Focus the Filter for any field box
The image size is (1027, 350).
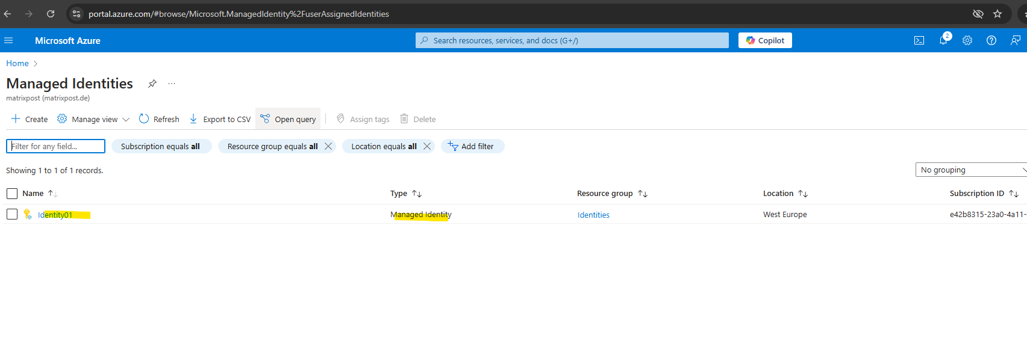pyautogui.click(x=55, y=146)
